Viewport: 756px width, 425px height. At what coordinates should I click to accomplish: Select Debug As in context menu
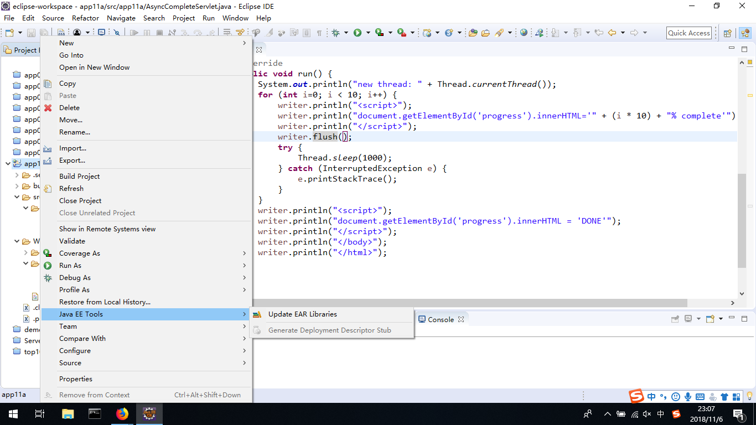pos(146,277)
